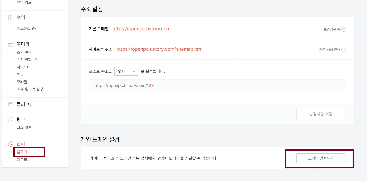Screen dimensions: 367x181
Task: Click the help icon next to 보안접속 중
Action: [344, 29]
